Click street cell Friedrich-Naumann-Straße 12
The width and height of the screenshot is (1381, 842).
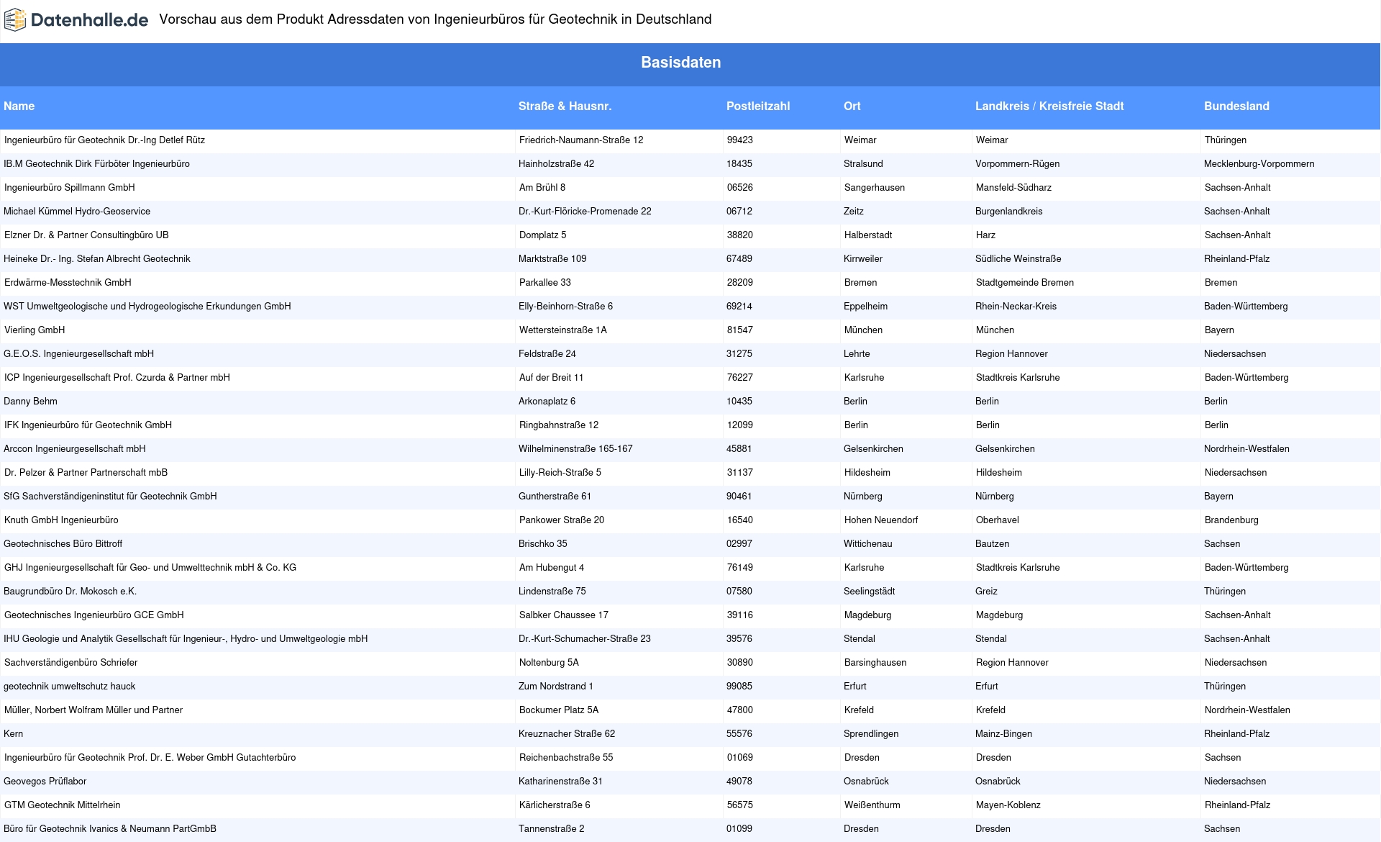coord(581,140)
